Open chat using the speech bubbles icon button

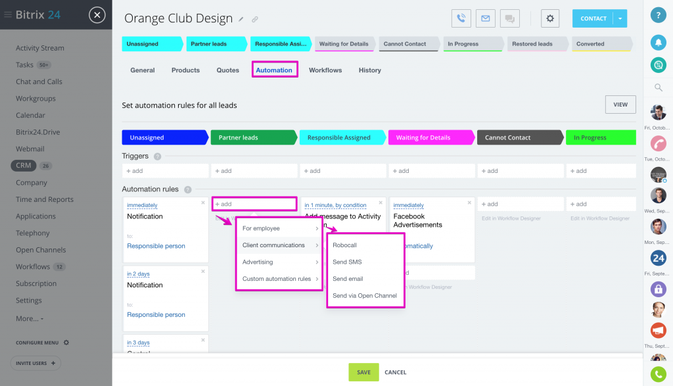pos(510,18)
